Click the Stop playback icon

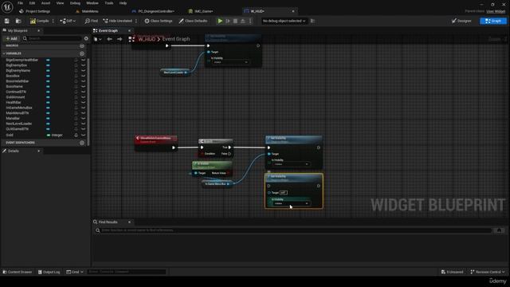point(236,21)
